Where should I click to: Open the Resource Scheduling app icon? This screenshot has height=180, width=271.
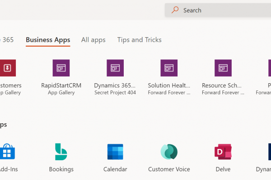[x=223, y=68]
